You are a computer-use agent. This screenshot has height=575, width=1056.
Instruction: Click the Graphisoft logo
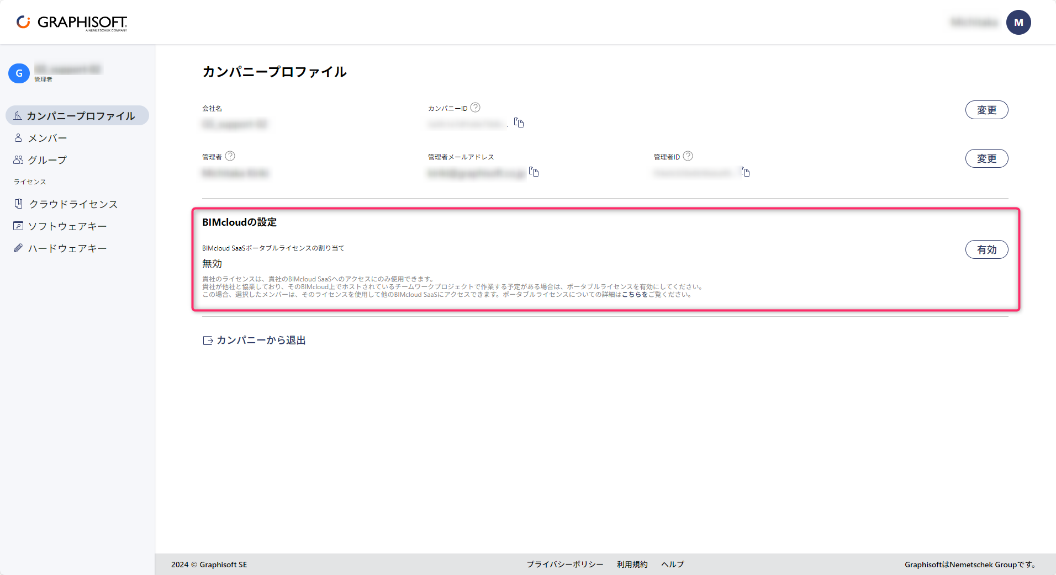[x=72, y=23]
